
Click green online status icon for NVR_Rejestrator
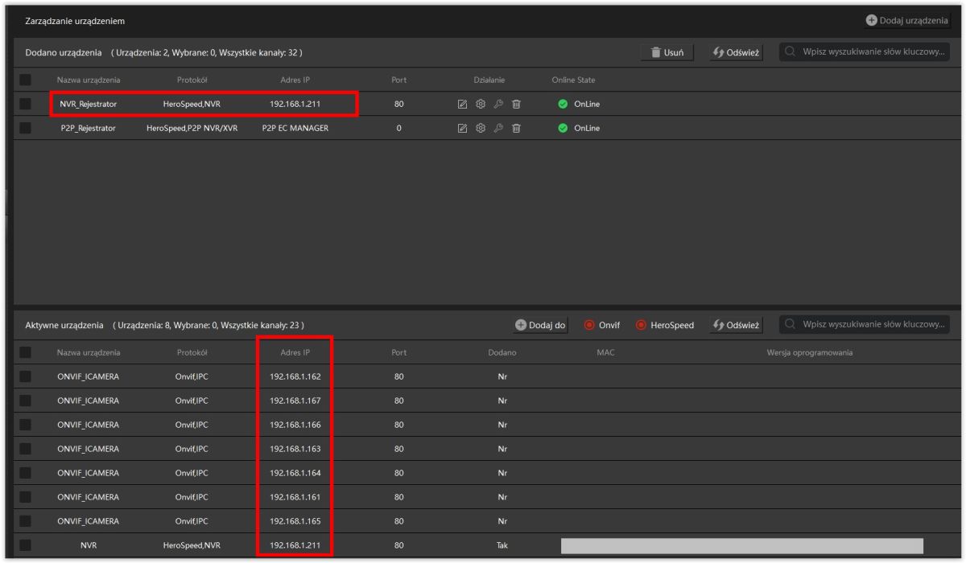(563, 104)
